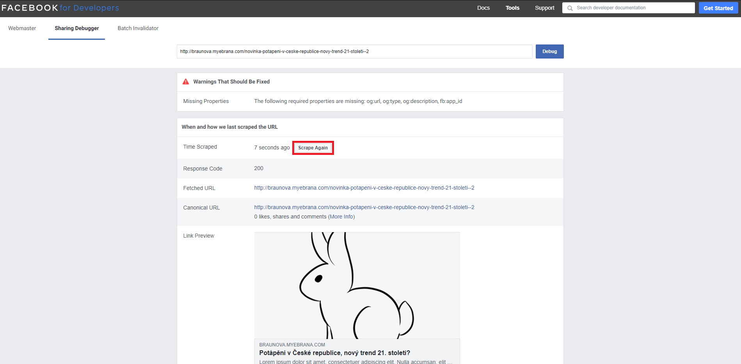741x364 pixels.
Task: Click the Debug button
Action: (549, 51)
